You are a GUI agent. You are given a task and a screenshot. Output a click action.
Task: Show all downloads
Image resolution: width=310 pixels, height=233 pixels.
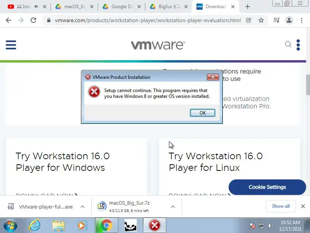(x=281, y=206)
